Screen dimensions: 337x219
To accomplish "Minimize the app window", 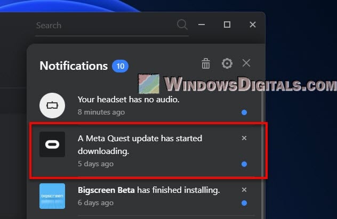I will 202,25.
